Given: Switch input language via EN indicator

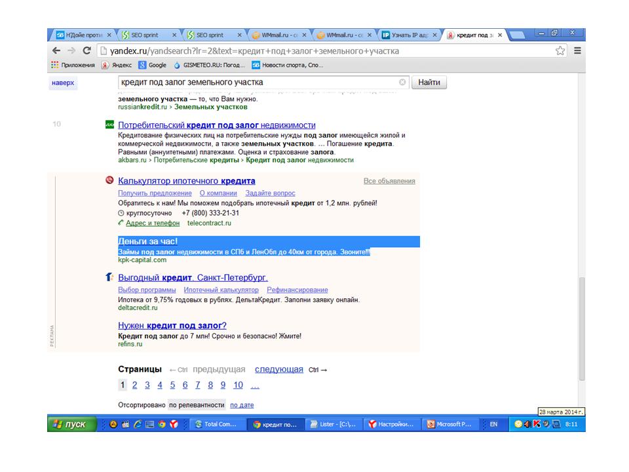Looking at the screenshot, I should coord(494,424).
